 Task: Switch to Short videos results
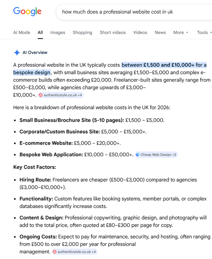(113, 32)
